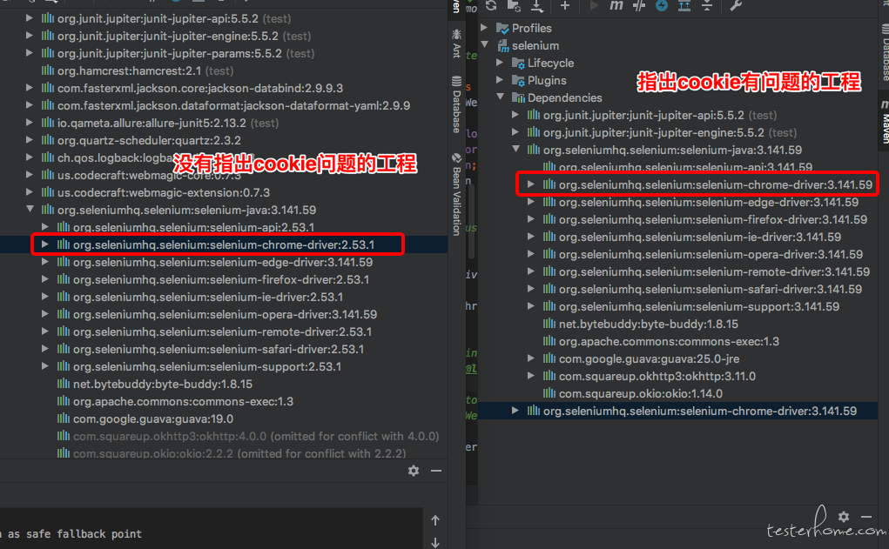This screenshot has width=889, height=549.
Task: Click the library icon of byte-buddy:1.8.15 in left panel
Action: (x=64, y=385)
